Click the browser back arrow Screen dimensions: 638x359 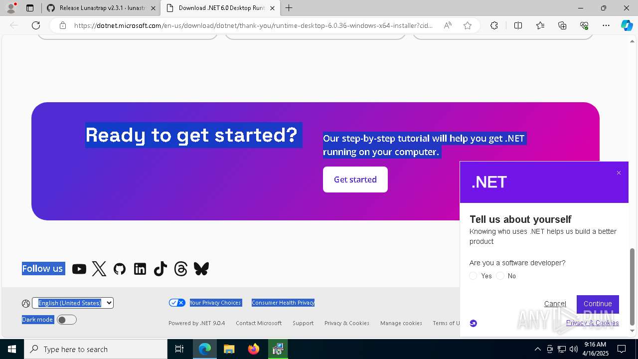[14, 25]
